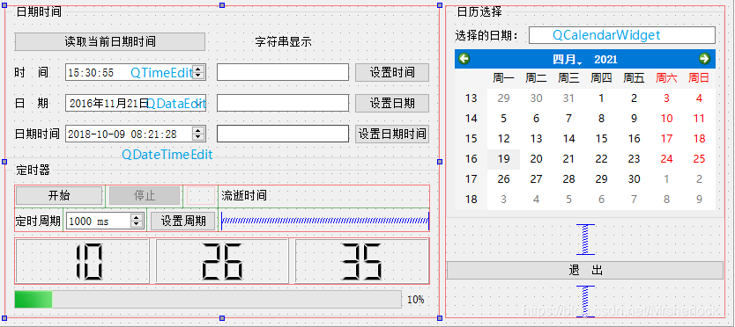Viewport: 735px width, 327px height.
Task: Select April 4 in the calendar
Action: coord(700,98)
